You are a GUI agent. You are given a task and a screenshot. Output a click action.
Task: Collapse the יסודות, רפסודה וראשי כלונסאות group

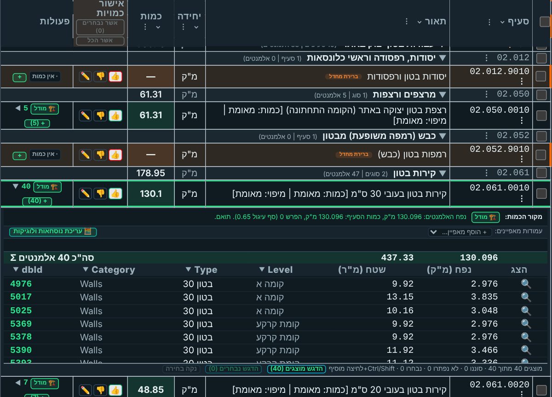pyautogui.click(x=443, y=58)
